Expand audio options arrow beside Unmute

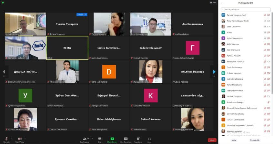13,139
